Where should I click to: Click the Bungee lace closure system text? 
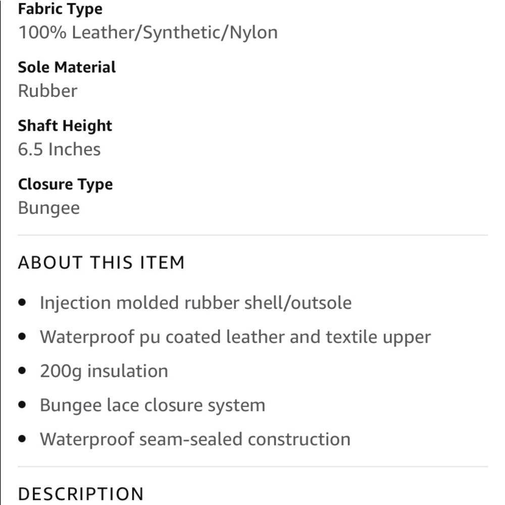152,405
